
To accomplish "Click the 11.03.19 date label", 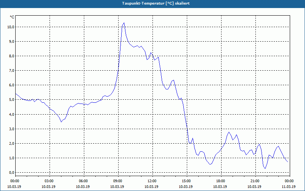I will (289, 187).
